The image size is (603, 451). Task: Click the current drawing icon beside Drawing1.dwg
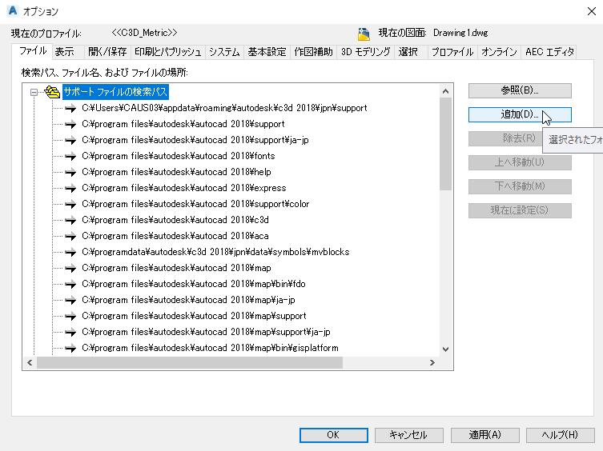click(x=364, y=34)
